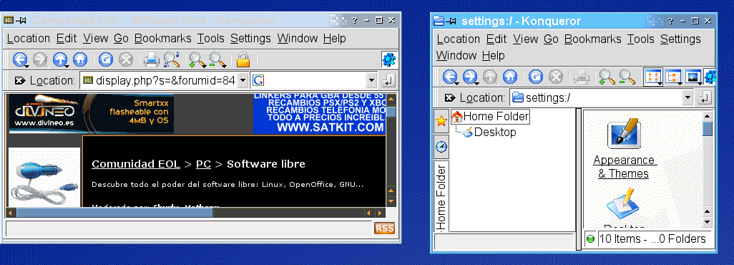Click pin icon in settings:/ title bar

451,21
